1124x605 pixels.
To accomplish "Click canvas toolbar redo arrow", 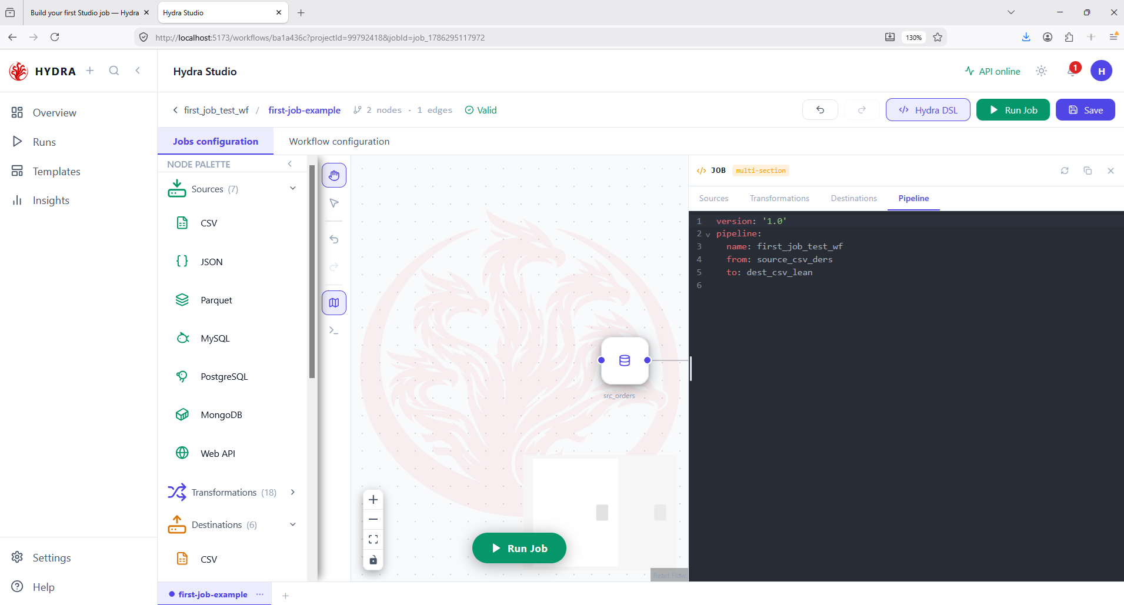I will coord(334,267).
